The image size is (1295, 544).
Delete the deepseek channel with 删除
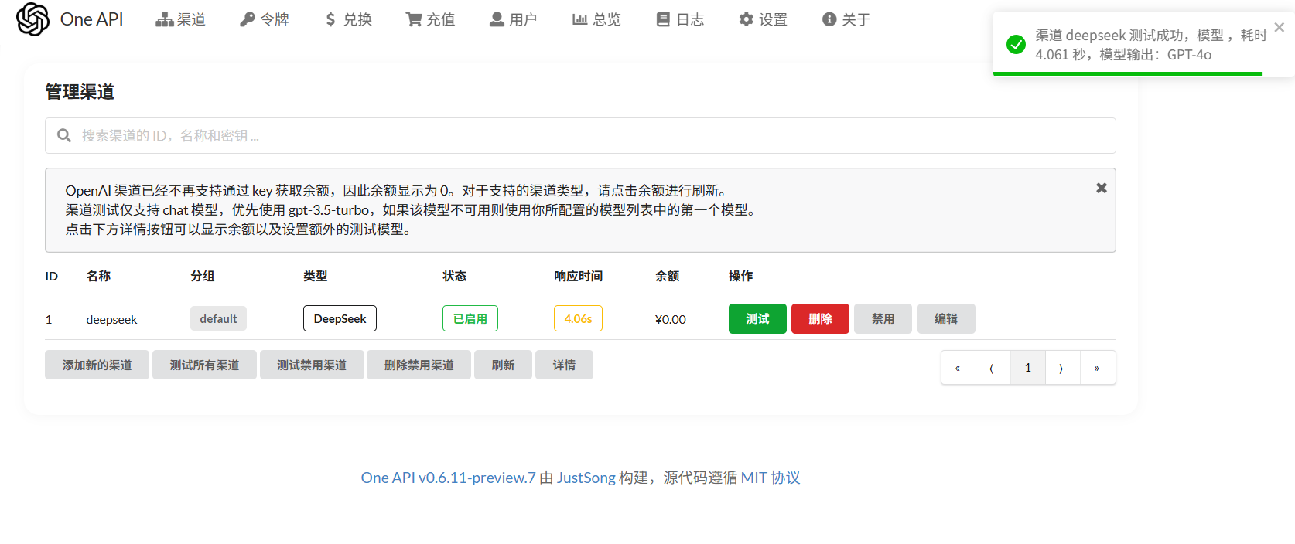pyautogui.click(x=820, y=318)
